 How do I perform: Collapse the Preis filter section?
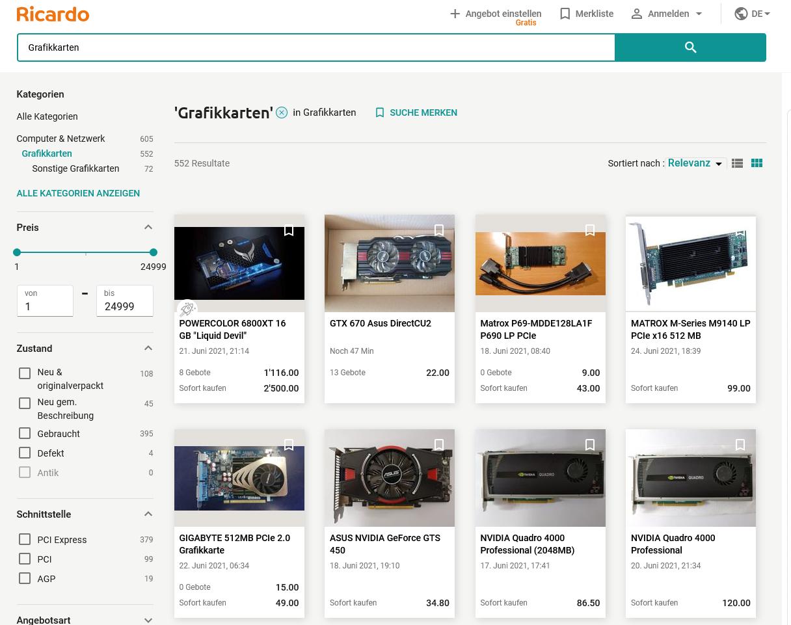[148, 228]
